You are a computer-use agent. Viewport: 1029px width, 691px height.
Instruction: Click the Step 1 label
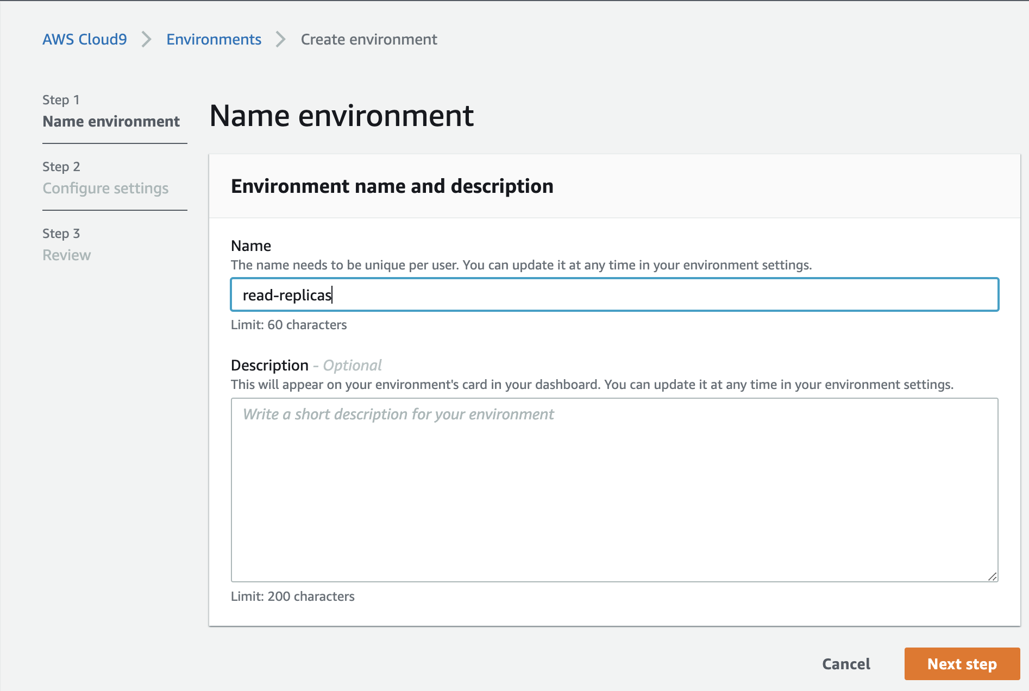[x=61, y=100]
